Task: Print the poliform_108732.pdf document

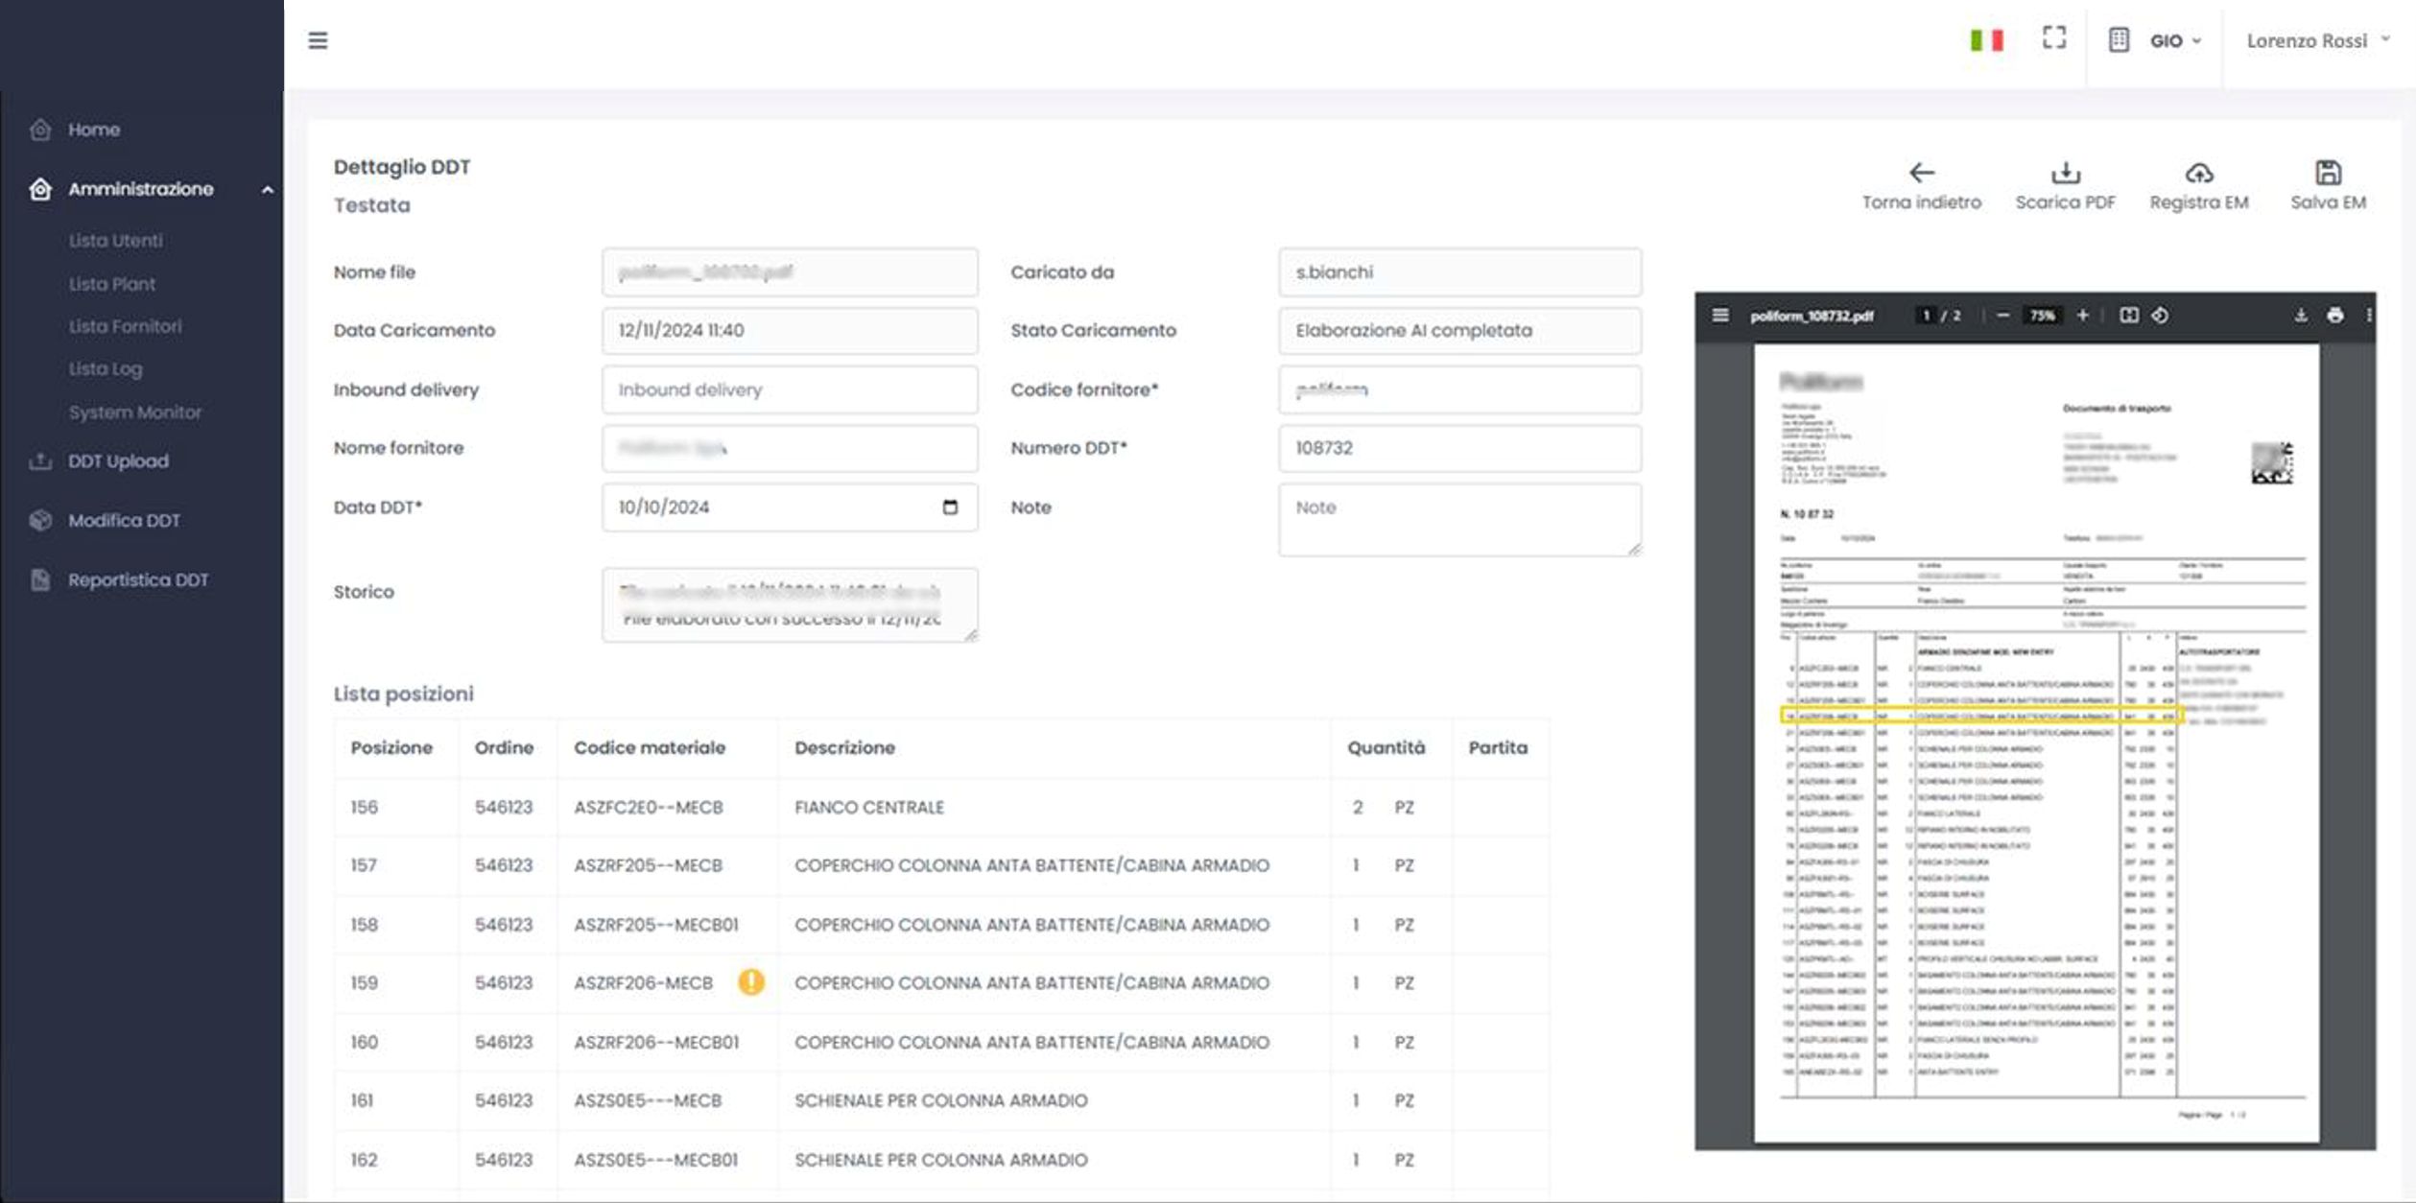Action: pos(2335,315)
